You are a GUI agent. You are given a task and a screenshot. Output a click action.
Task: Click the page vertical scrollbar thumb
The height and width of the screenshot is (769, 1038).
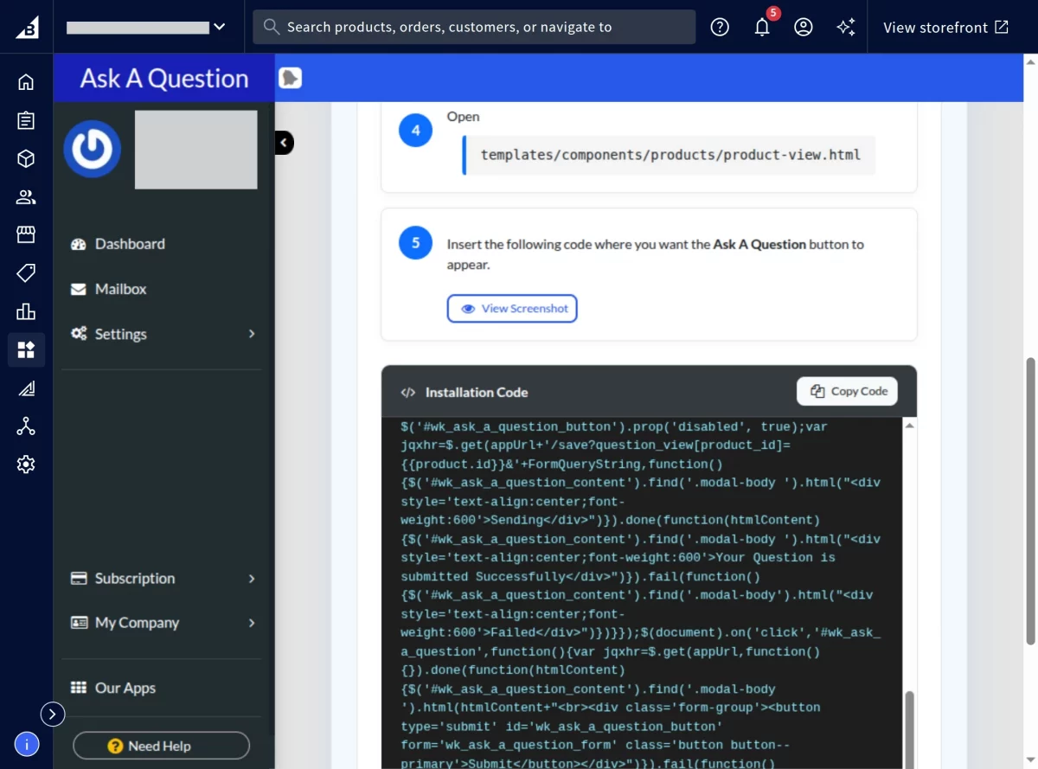pyautogui.click(x=1030, y=501)
